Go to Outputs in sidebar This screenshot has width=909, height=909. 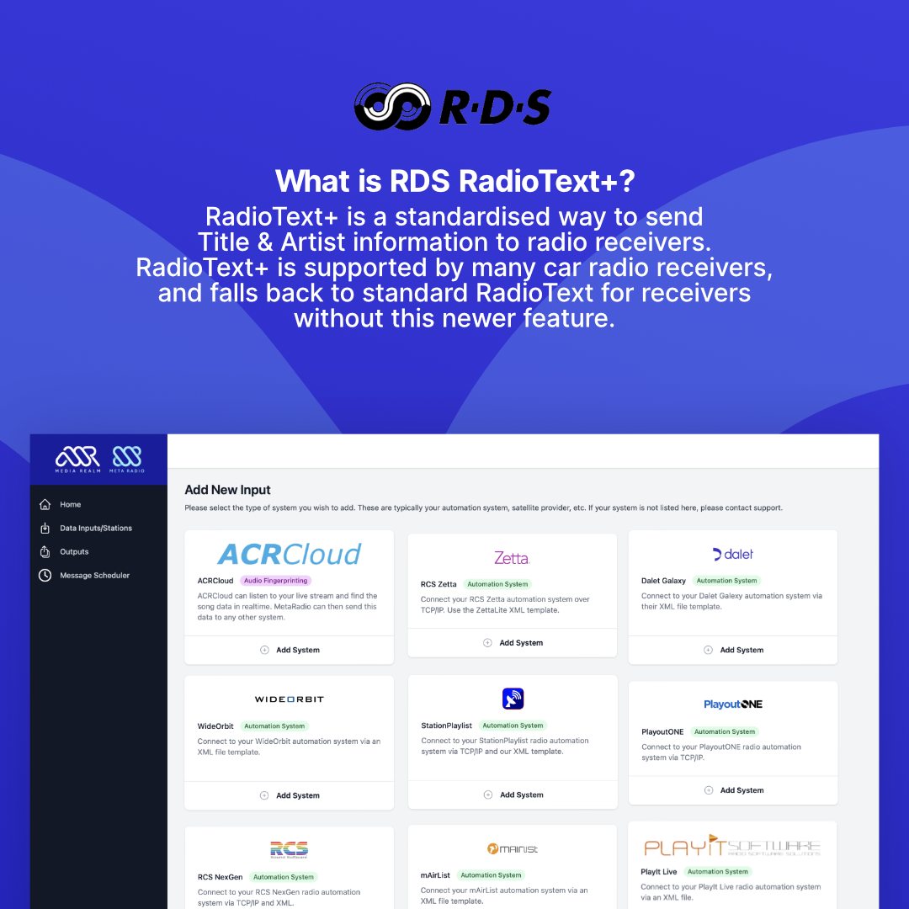click(x=74, y=552)
